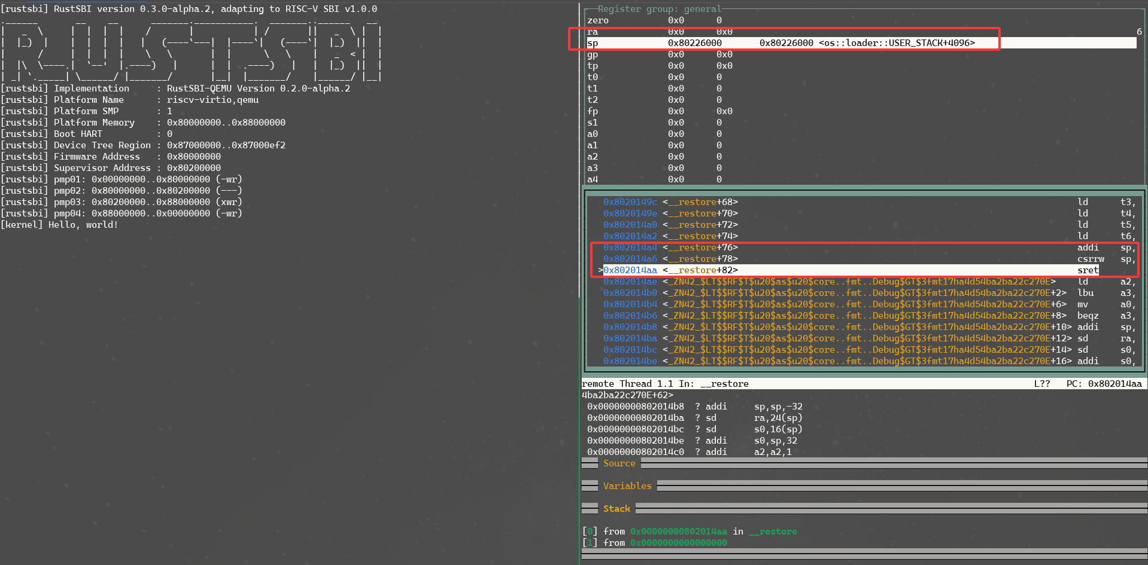The image size is (1148, 565).
Task: Click the 'L??' line indicator in status bar
Action: [1041, 384]
